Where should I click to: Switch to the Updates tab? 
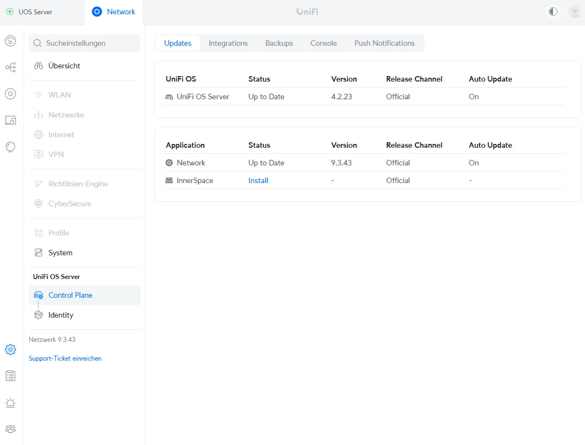(x=177, y=44)
